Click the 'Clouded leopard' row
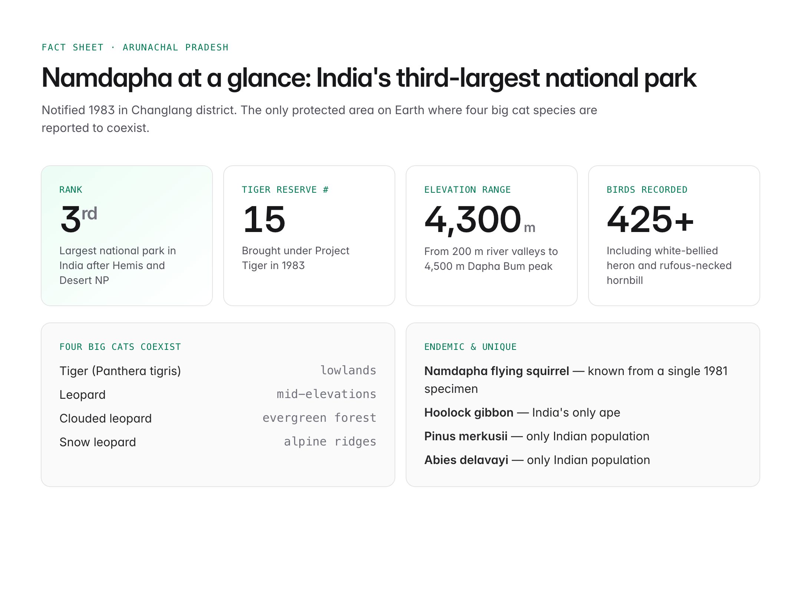Screen dimensions: 801x593 (218, 418)
